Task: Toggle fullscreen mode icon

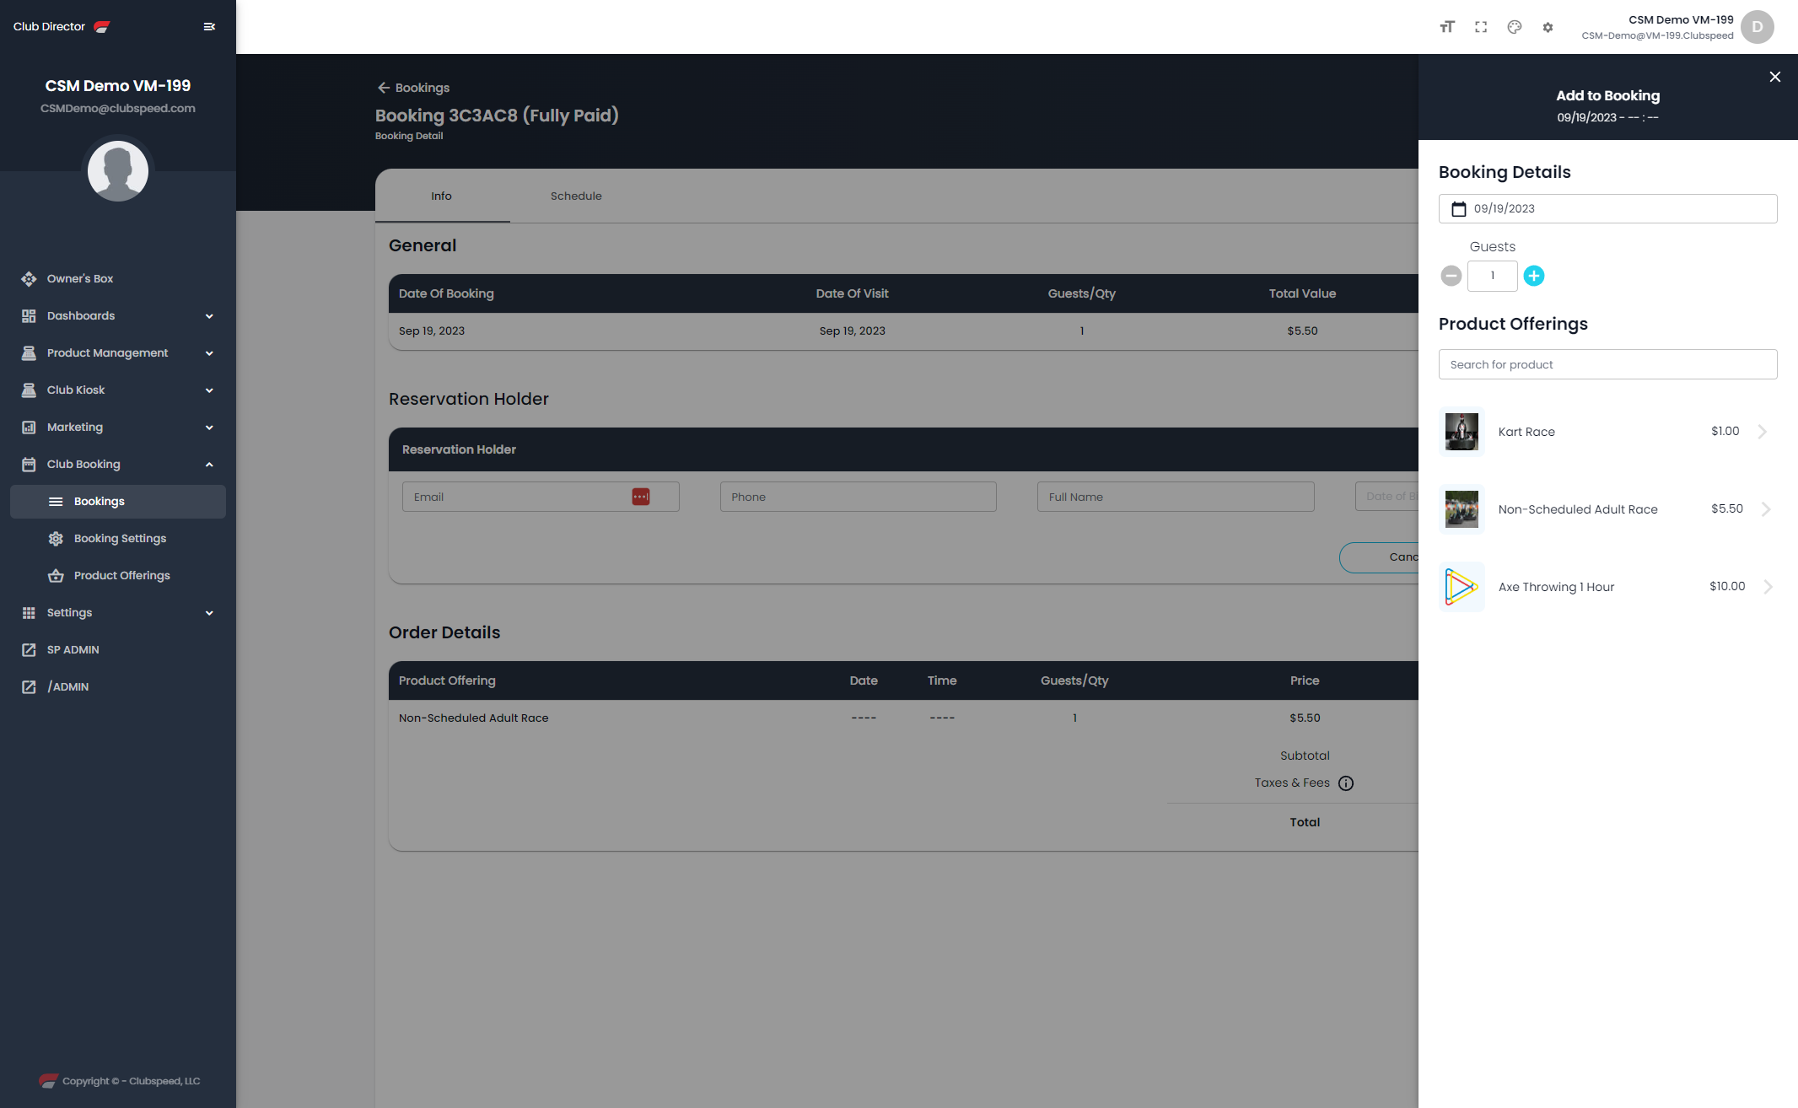Action: (1481, 27)
